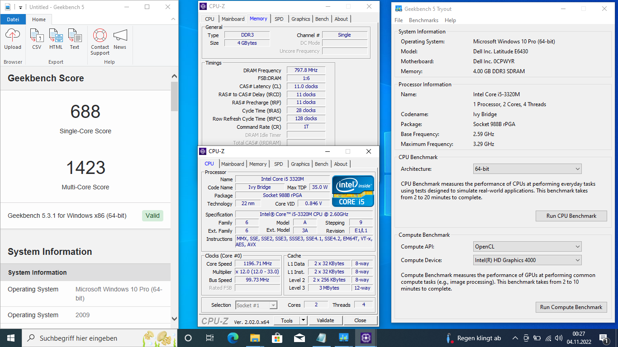Click the Upload icon in Geekbench ribbon

tap(13, 39)
